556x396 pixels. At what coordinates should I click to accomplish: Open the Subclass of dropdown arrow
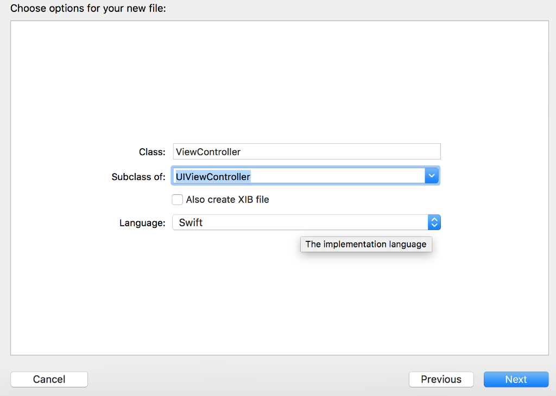(432, 176)
